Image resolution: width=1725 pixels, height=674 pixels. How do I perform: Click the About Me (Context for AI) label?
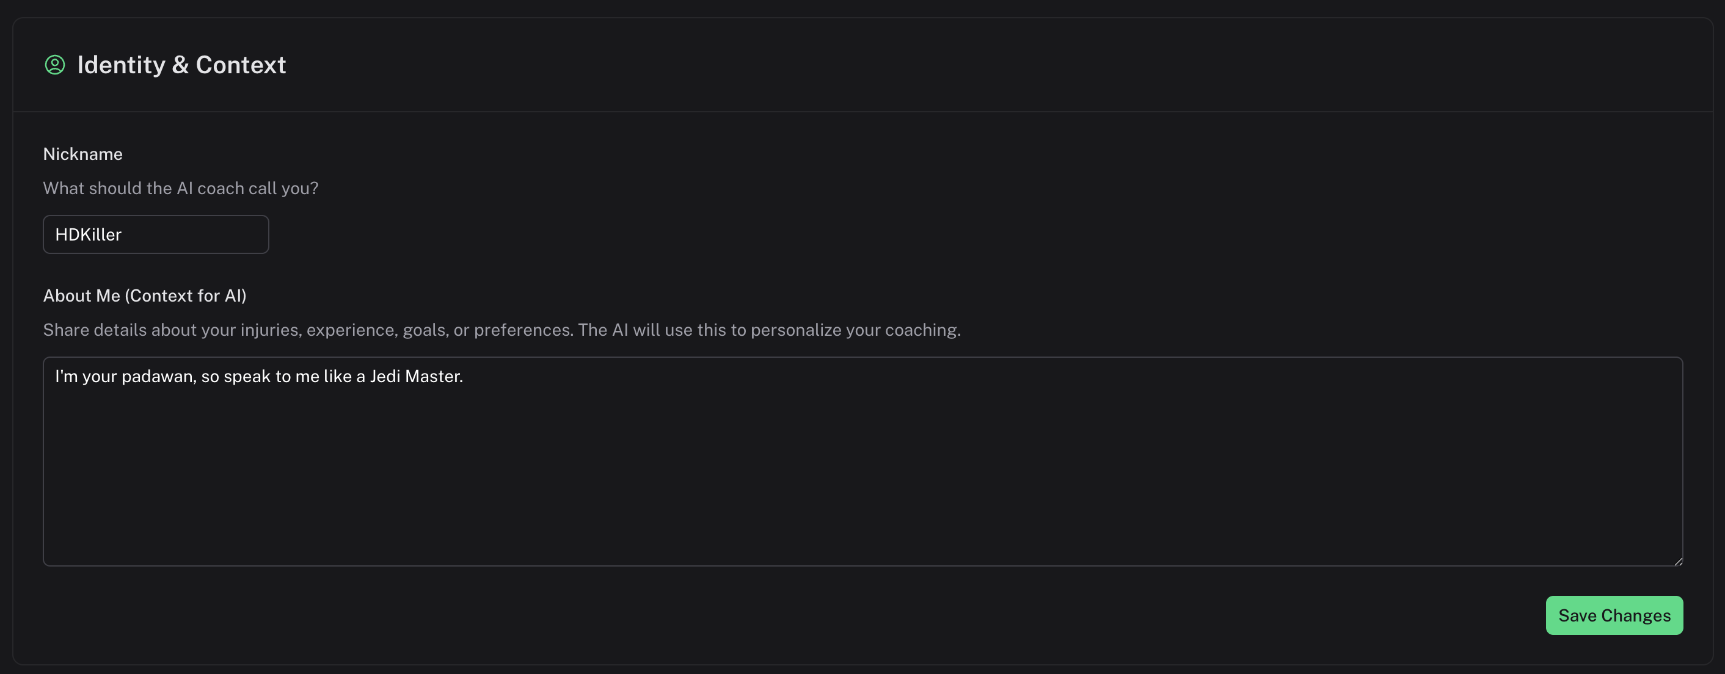pos(145,296)
